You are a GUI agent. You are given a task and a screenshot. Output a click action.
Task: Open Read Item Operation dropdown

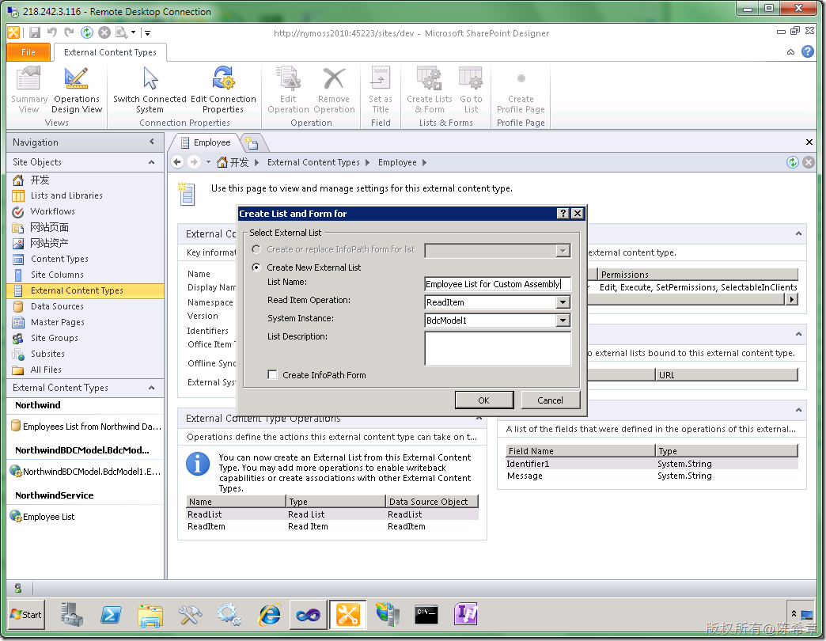coord(563,302)
